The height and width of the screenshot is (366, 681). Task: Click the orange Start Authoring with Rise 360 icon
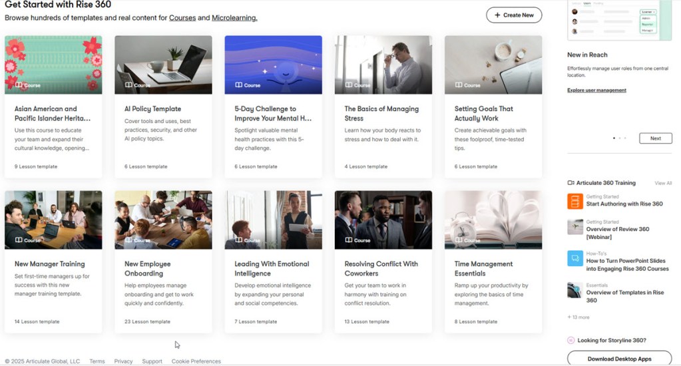[x=574, y=201]
